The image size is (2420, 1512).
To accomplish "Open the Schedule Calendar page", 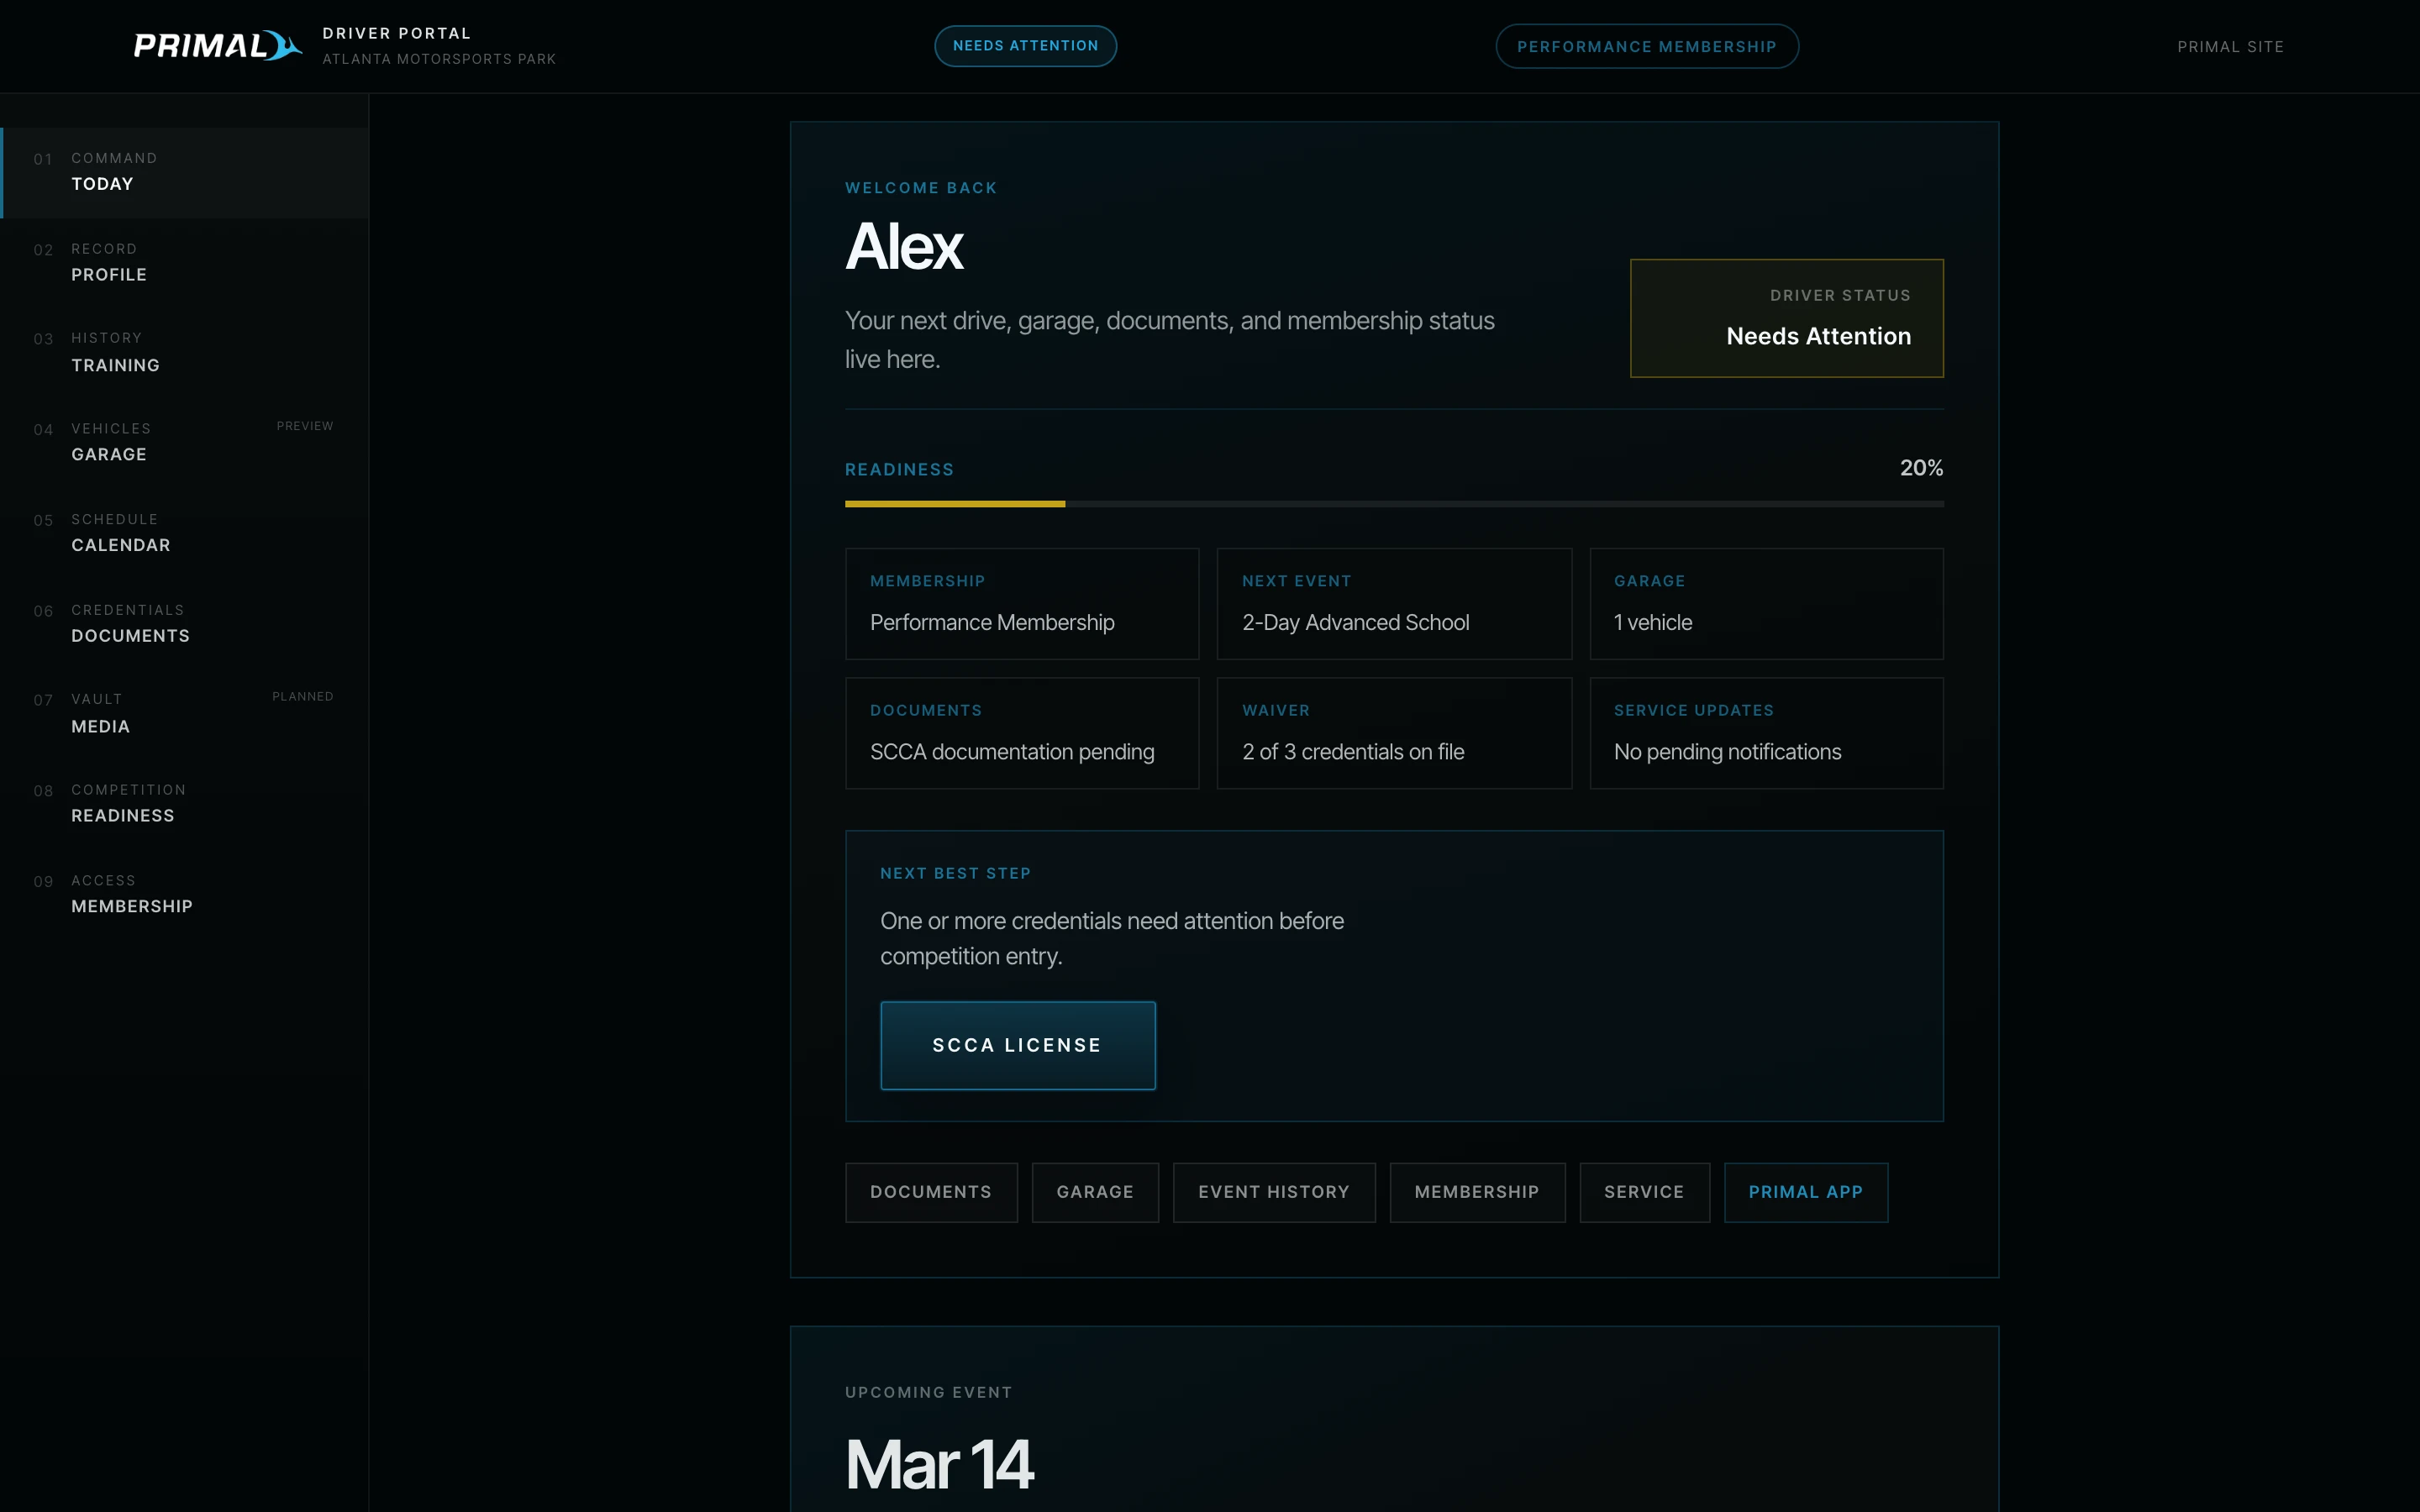I will click(x=185, y=533).
